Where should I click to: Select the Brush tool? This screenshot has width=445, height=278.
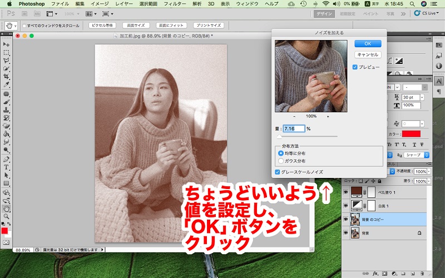point(6,102)
